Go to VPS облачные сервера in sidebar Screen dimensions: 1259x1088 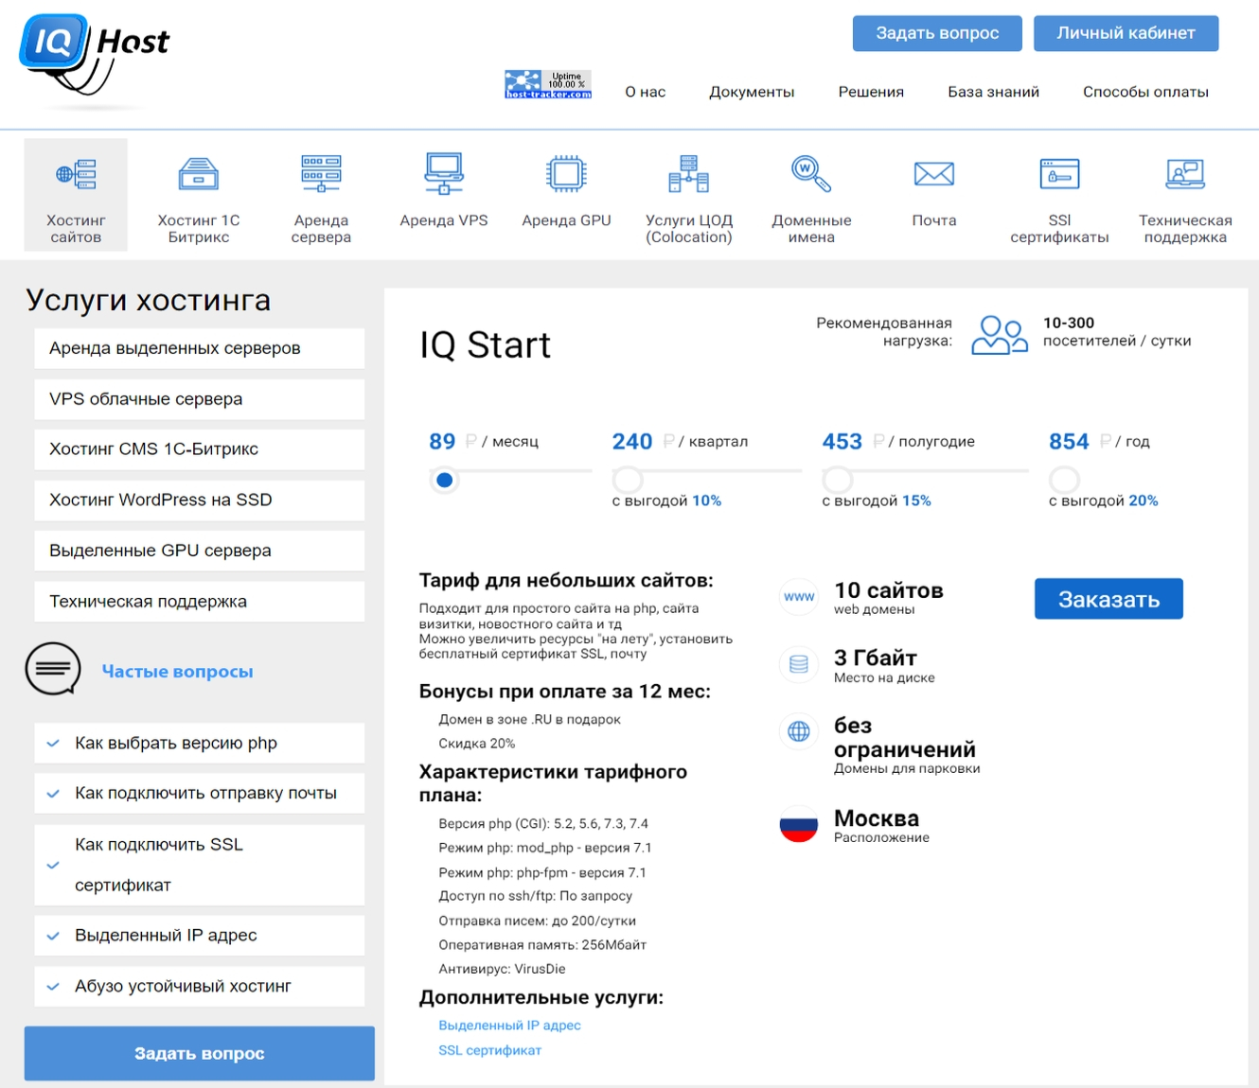point(200,399)
